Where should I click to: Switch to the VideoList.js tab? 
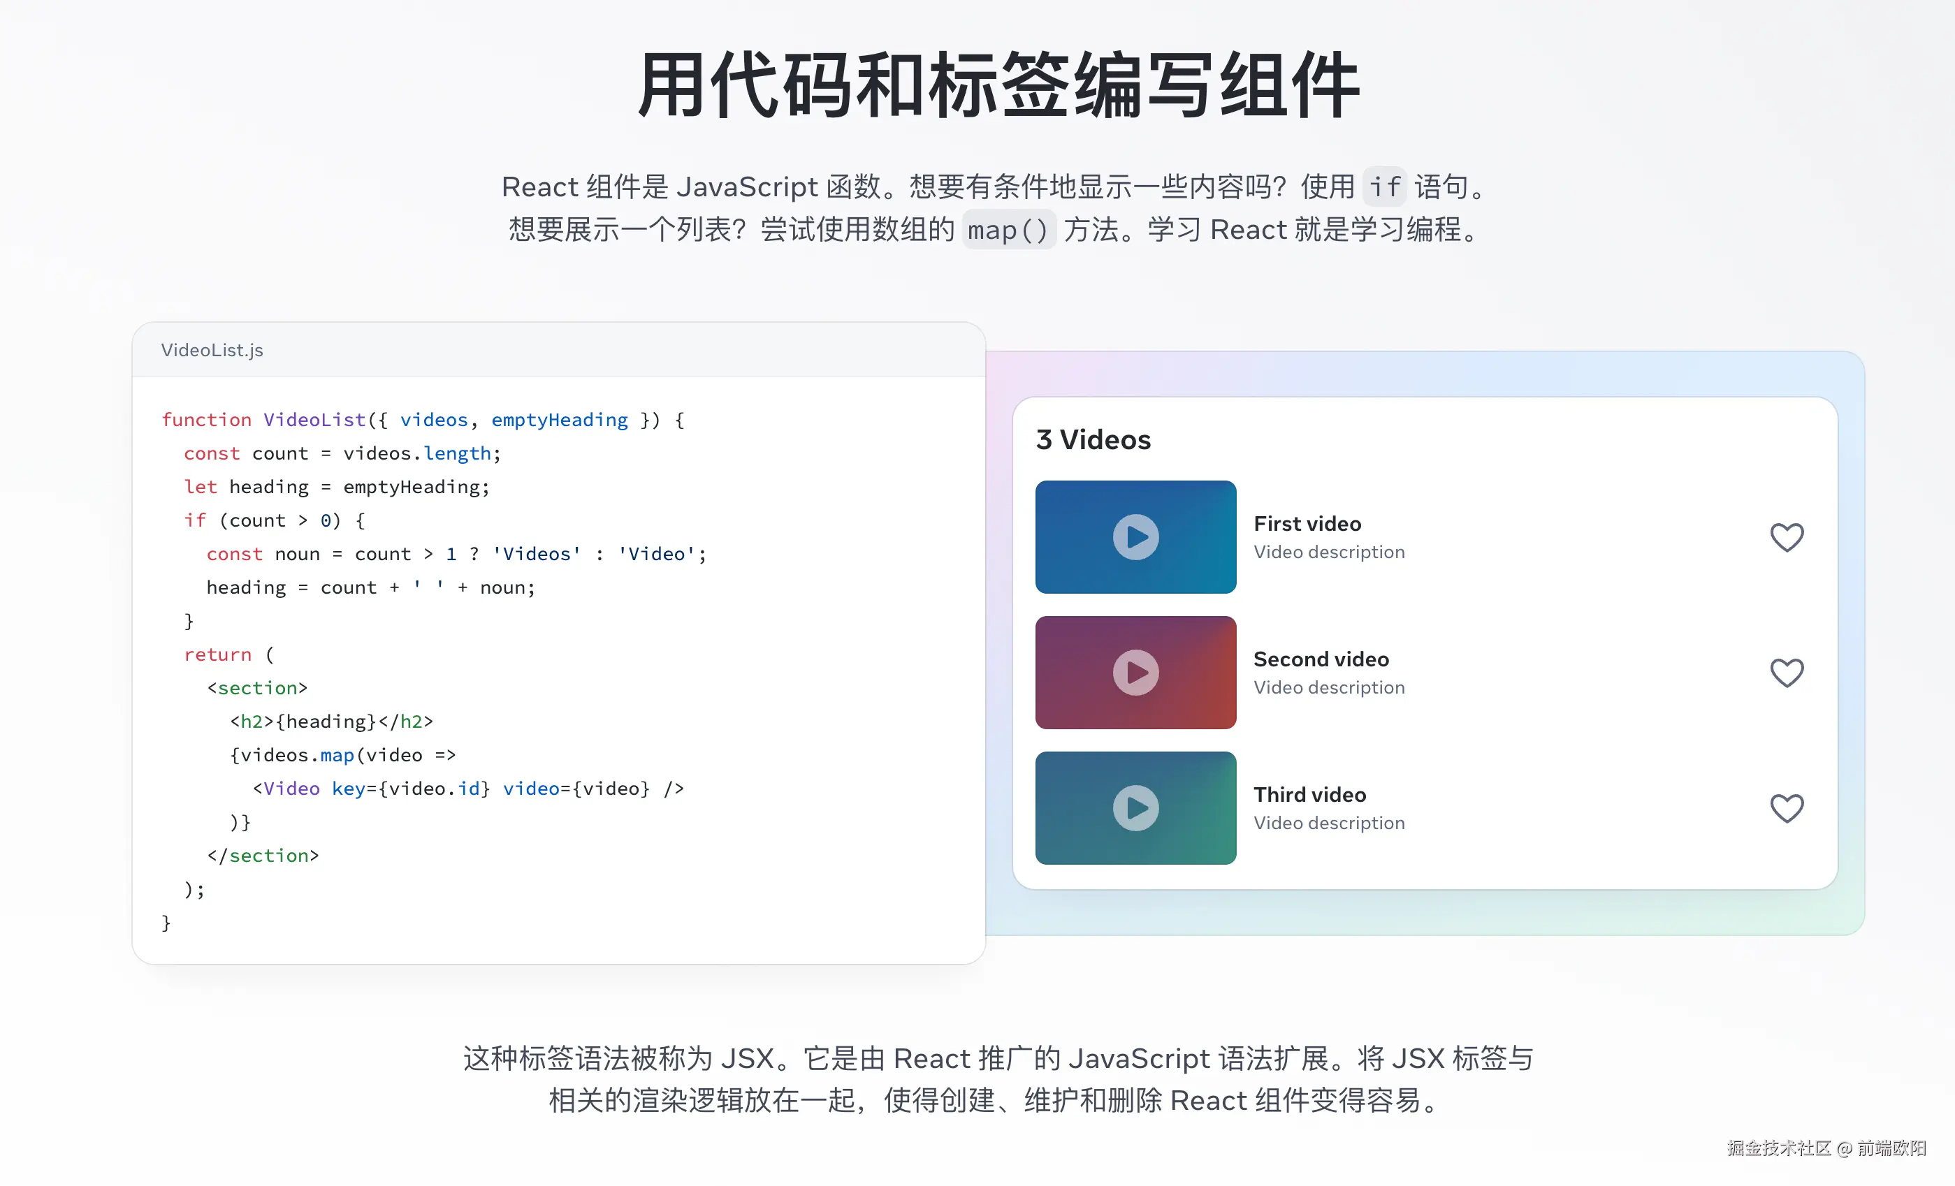[211, 350]
